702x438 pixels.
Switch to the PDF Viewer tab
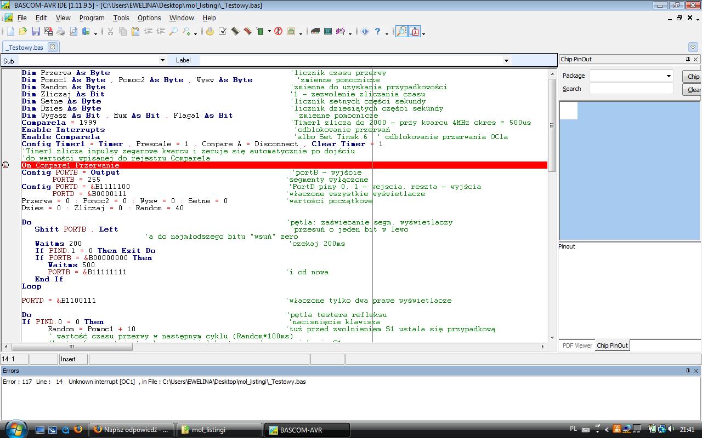(x=577, y=345)
